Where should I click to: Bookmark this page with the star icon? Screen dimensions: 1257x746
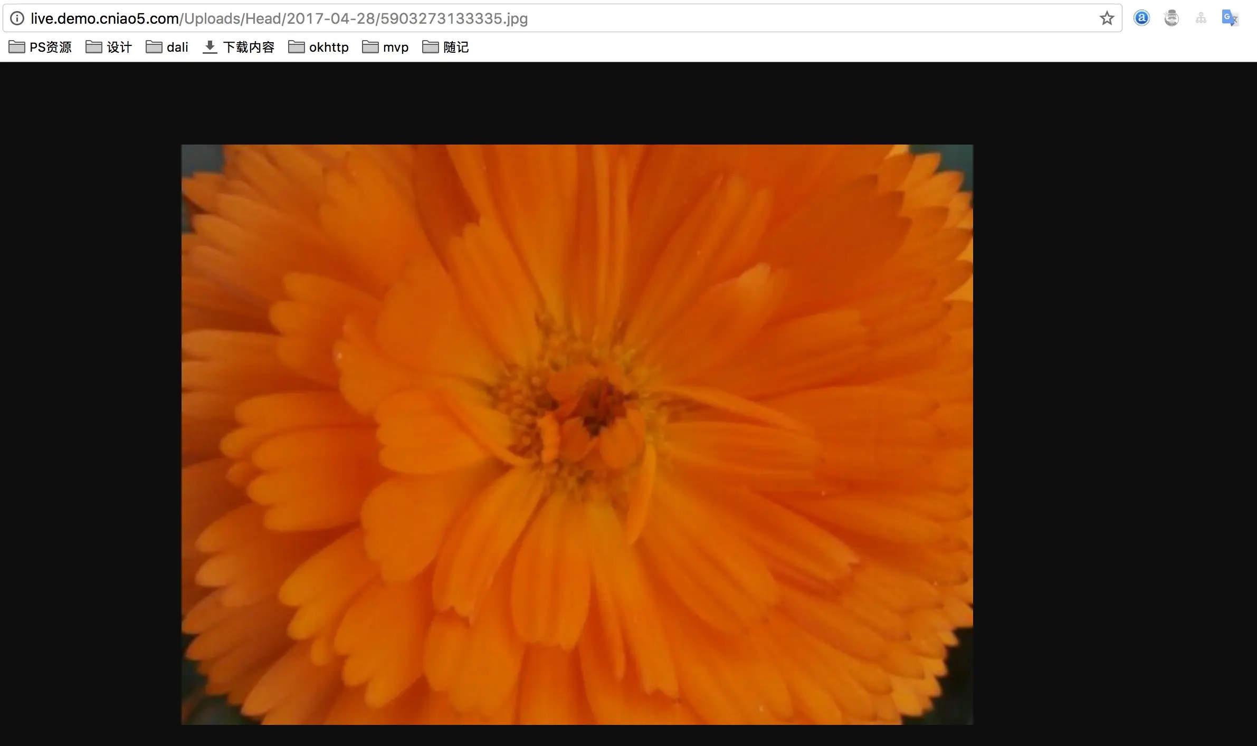(x=1107, y=18)
